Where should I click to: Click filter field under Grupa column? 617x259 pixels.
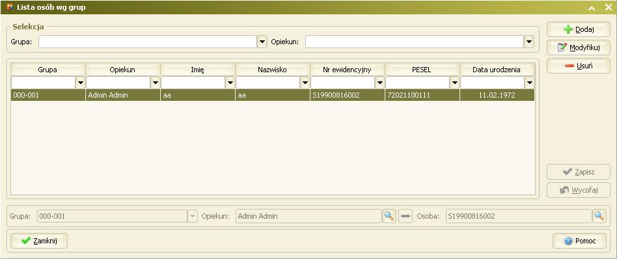tap(44, 83)
